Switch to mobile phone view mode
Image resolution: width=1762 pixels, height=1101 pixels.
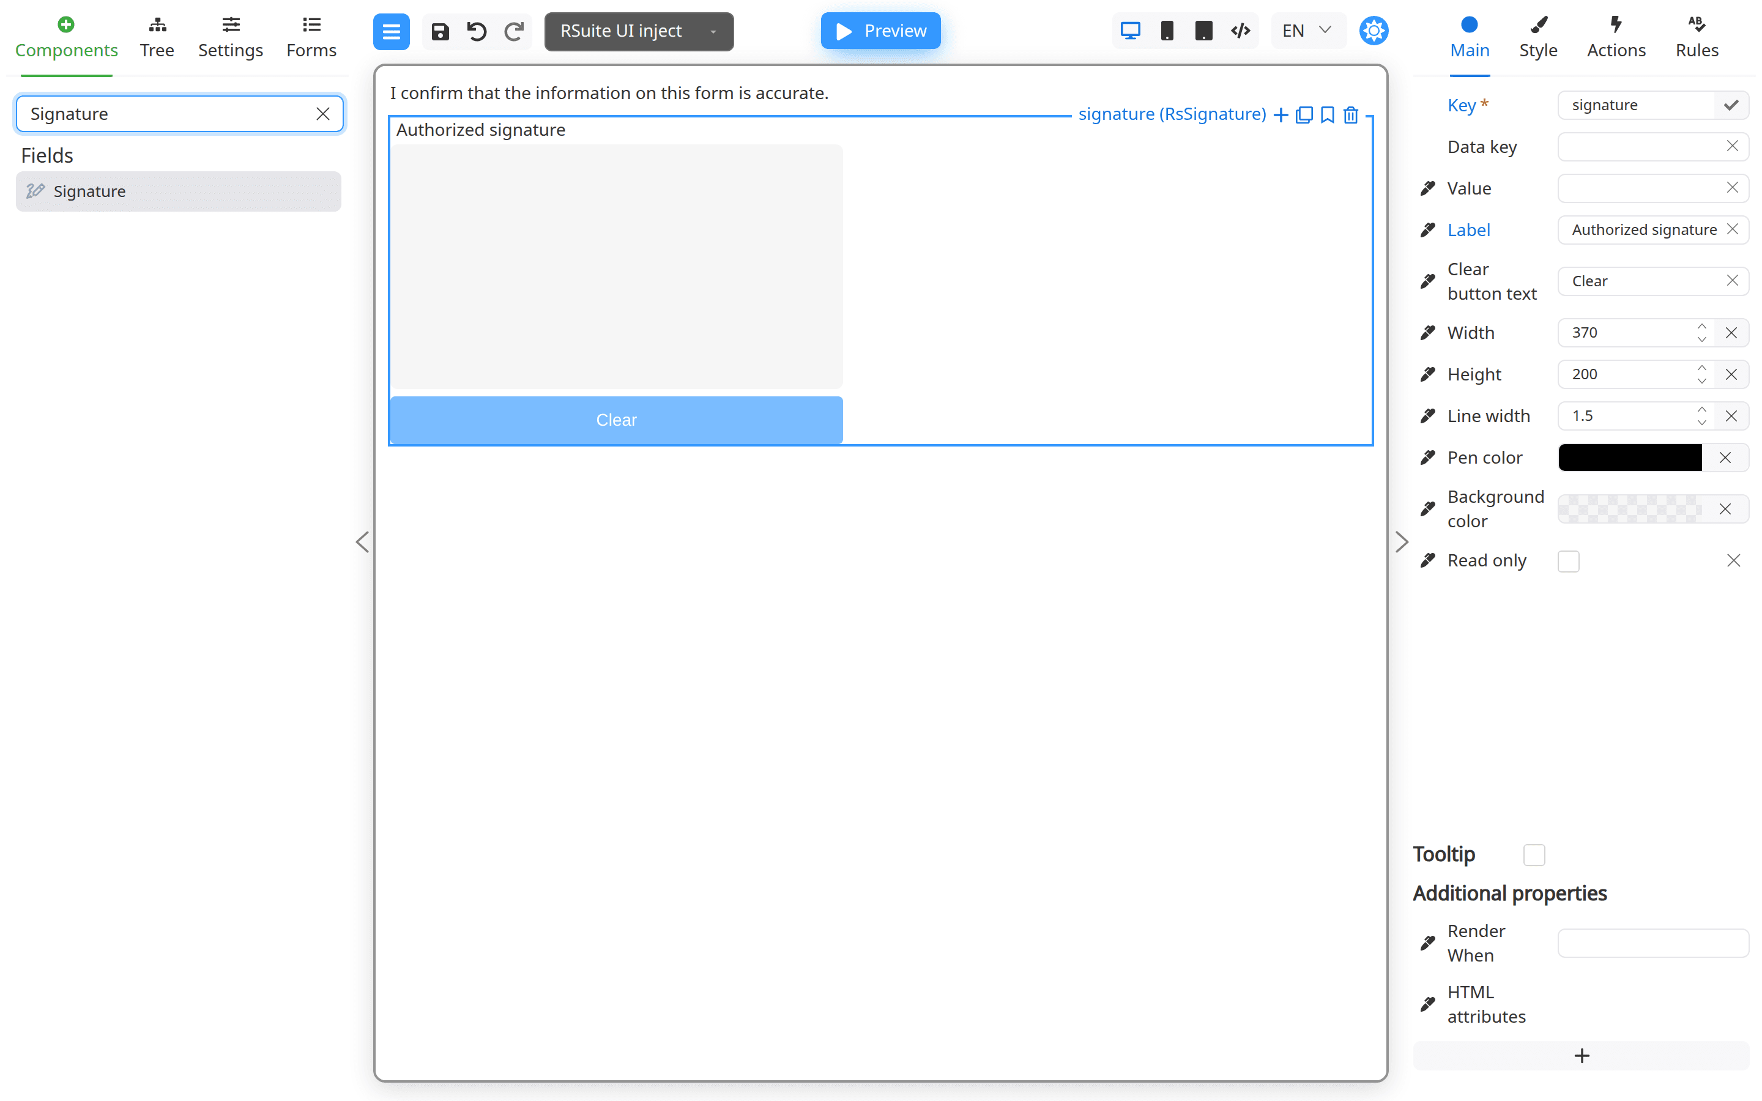1167,31
